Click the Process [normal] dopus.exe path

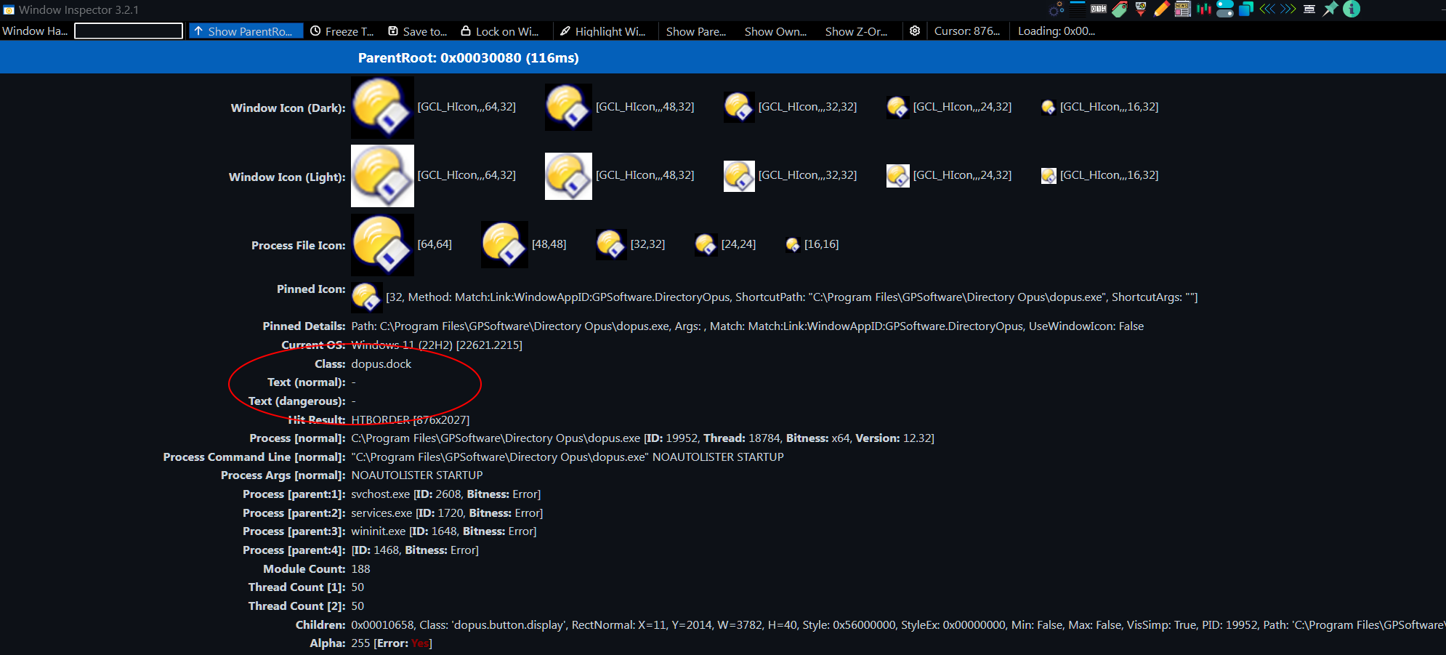[496, 438]
